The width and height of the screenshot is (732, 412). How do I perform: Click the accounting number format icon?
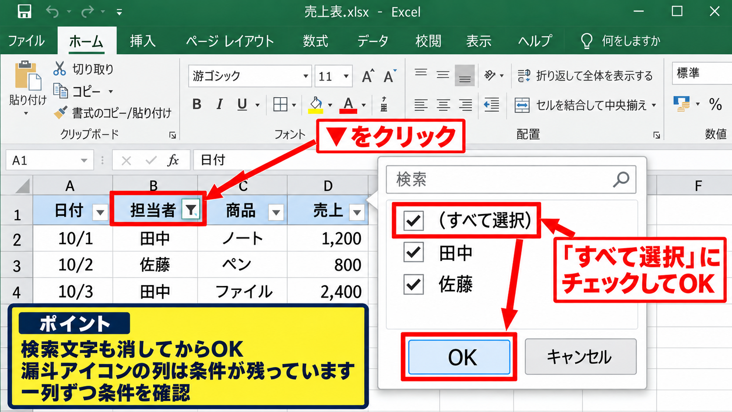682,104
